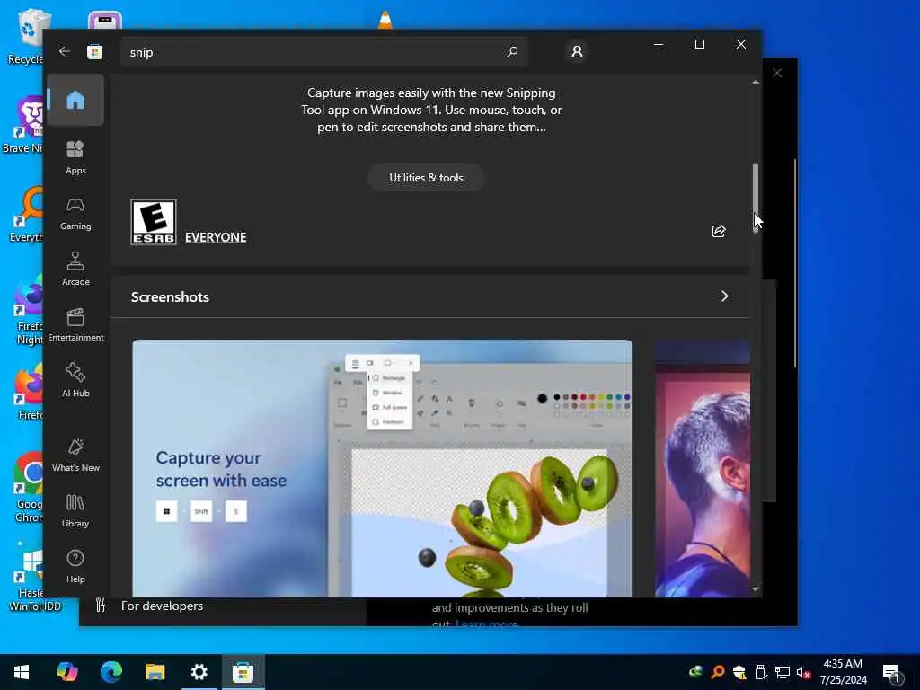The image size is (920, 690).
Task: Open the Gaming section
Action: [x=75, y=213]
